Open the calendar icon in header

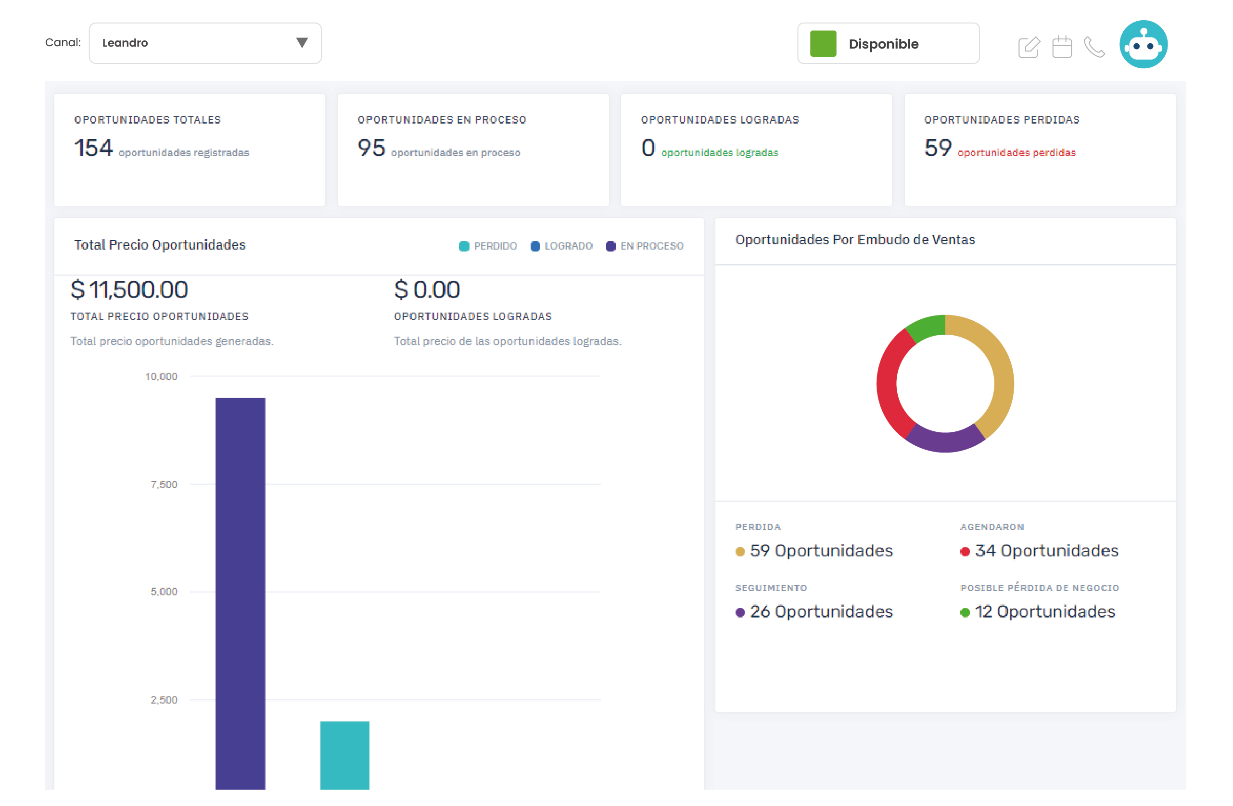[x=1062, y=47]
